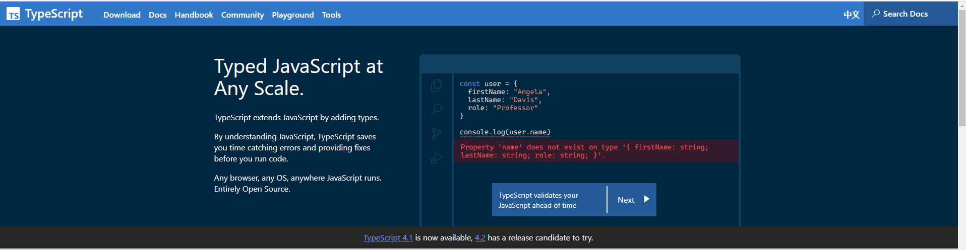
Task: Click the files copy icon in editor sidebar
Action: click(437, 86)
